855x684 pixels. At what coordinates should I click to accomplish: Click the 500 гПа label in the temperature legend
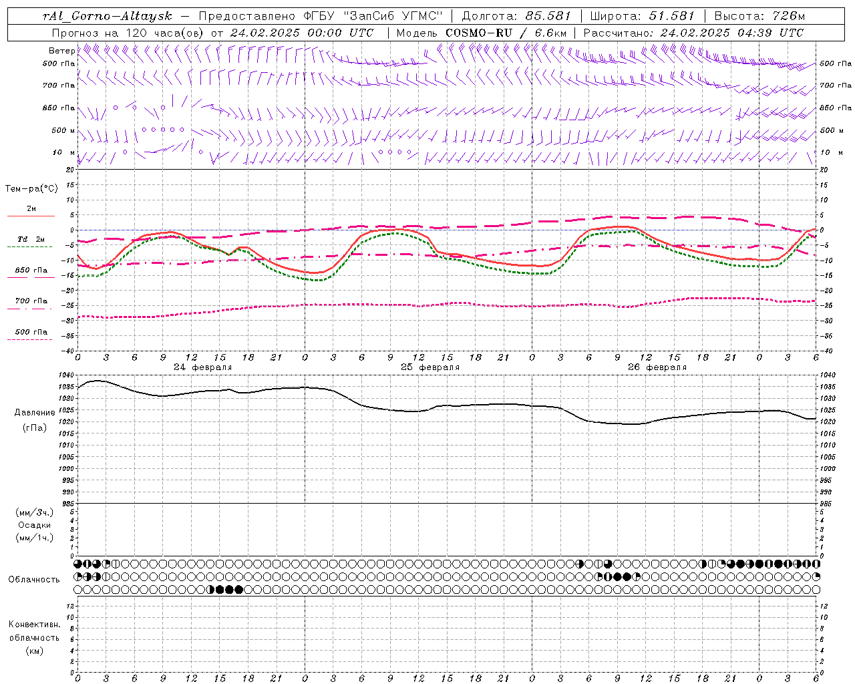click(31, 332)
